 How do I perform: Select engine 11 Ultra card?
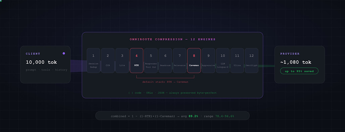coord(237,60)
